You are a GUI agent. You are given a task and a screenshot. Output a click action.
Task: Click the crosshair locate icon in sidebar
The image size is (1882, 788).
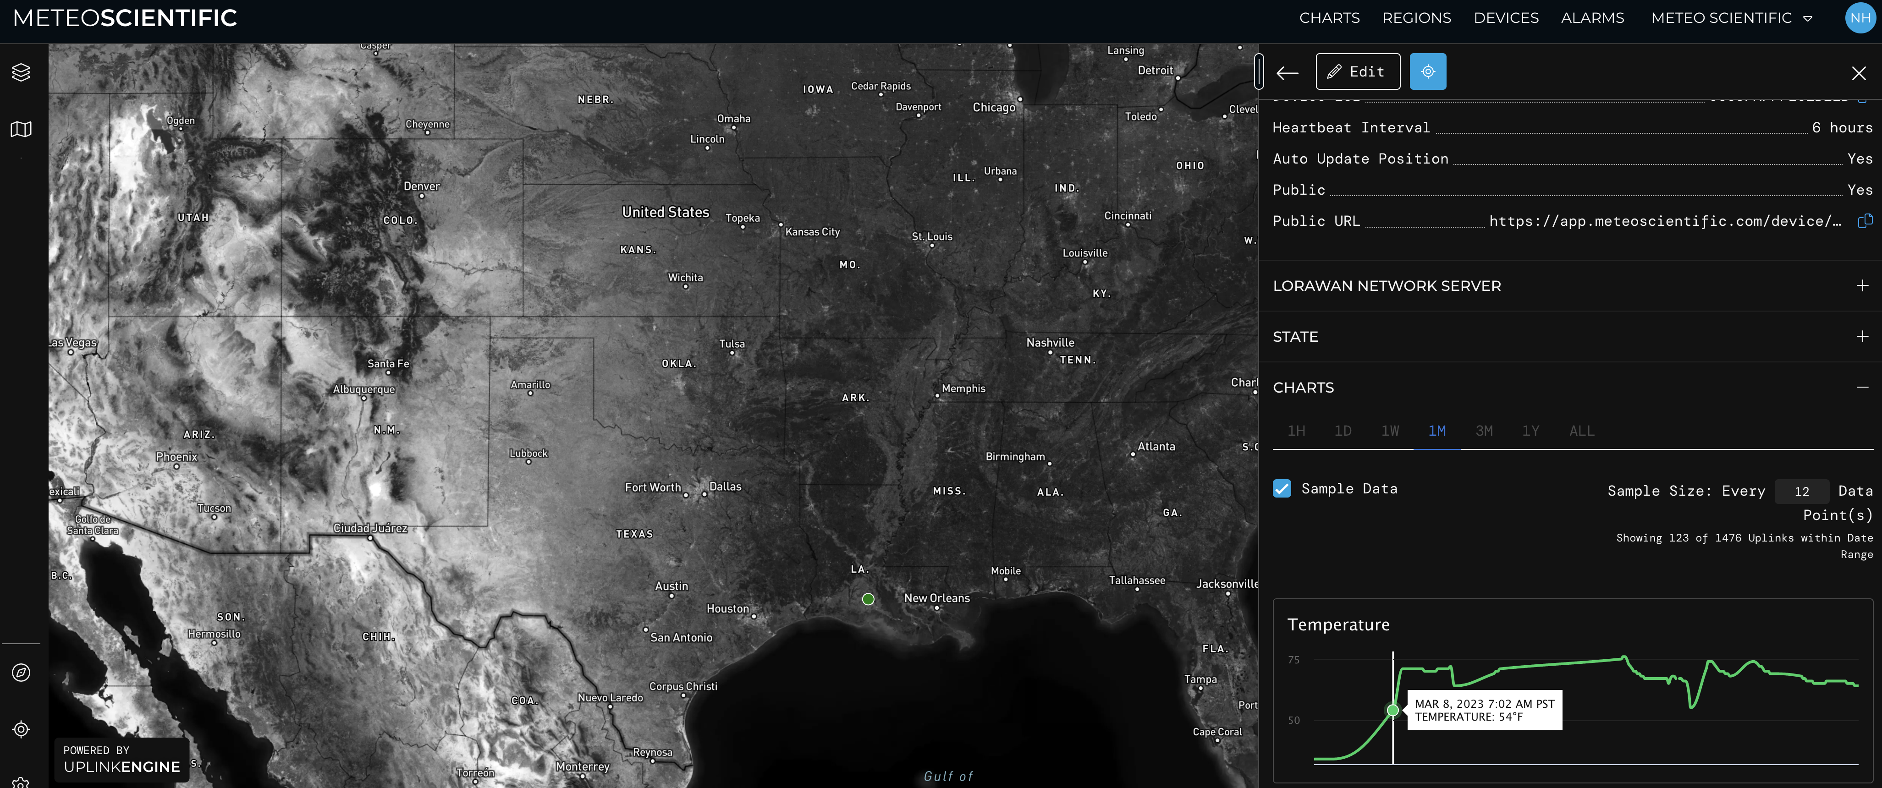click(21, 729)
